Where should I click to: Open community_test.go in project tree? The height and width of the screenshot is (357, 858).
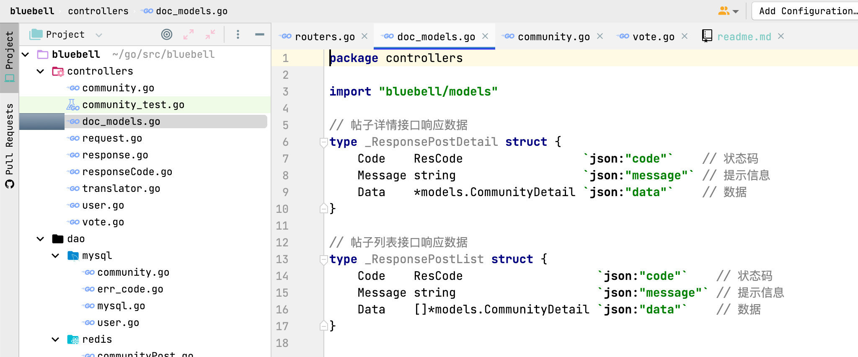coord(133,105)
